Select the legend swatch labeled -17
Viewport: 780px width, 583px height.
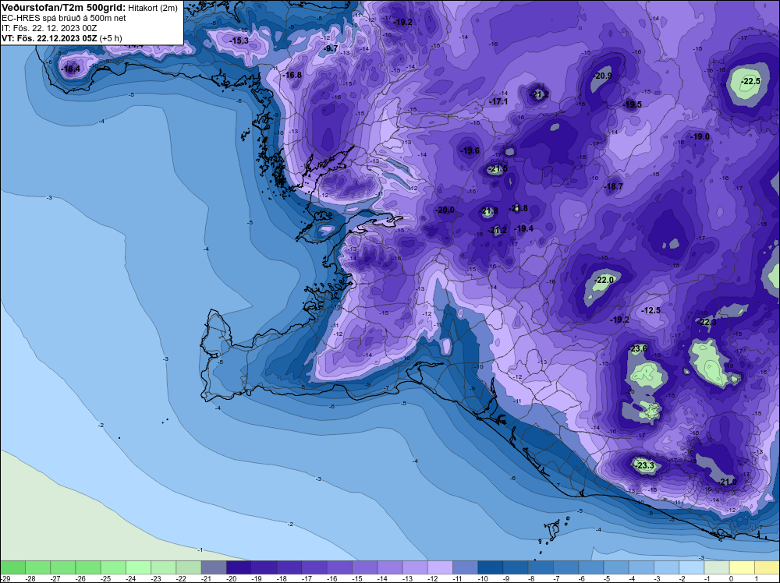point(314,567)
